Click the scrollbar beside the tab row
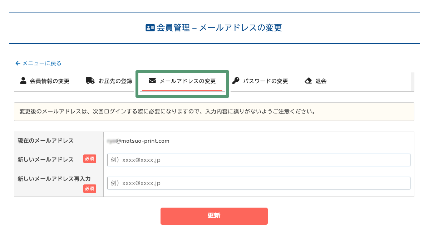This screenshot has width=429, height=239. click(x=413, y=82)
